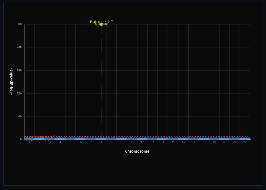Select chromosome 8 tick label
The image size is (266, 190).
click(x=101, y=142)
